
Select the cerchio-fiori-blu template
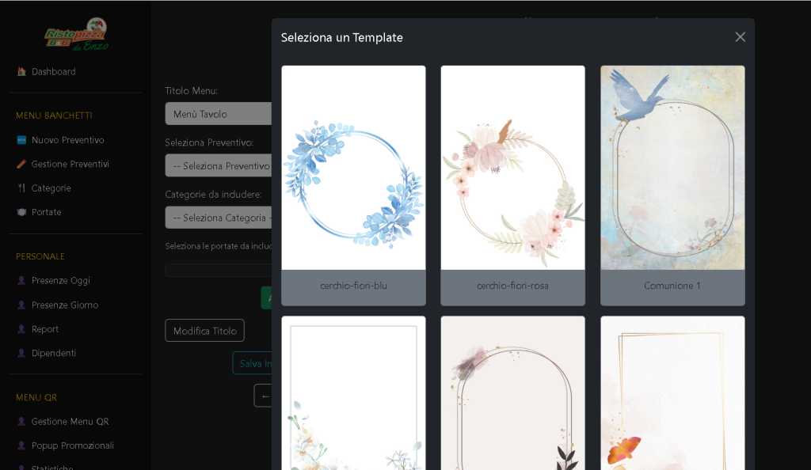click(x=353, y=185)
